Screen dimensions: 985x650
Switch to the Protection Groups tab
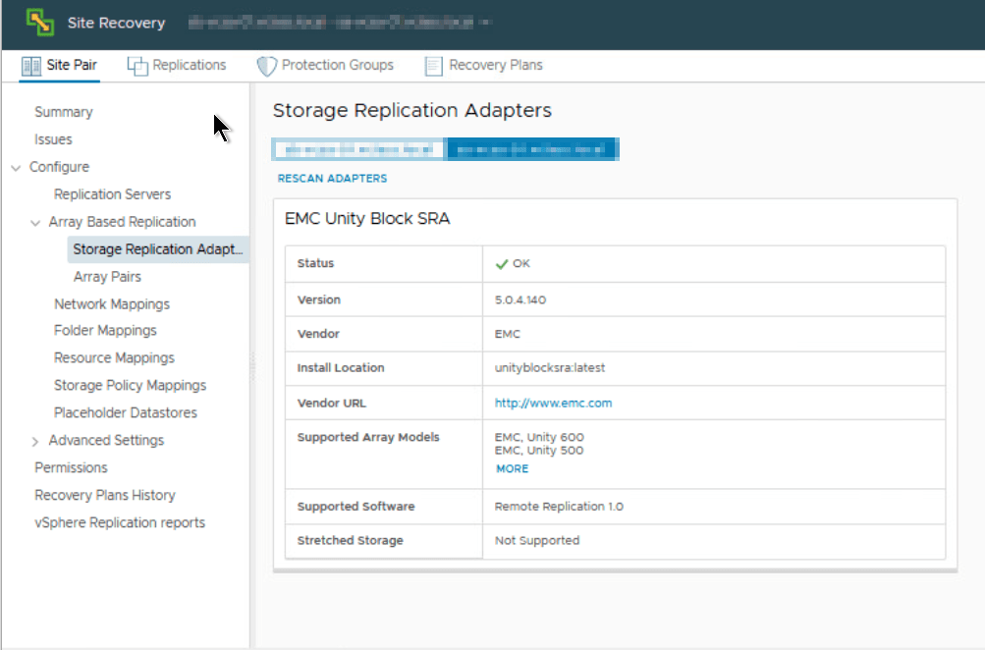[x=337, y=66]
